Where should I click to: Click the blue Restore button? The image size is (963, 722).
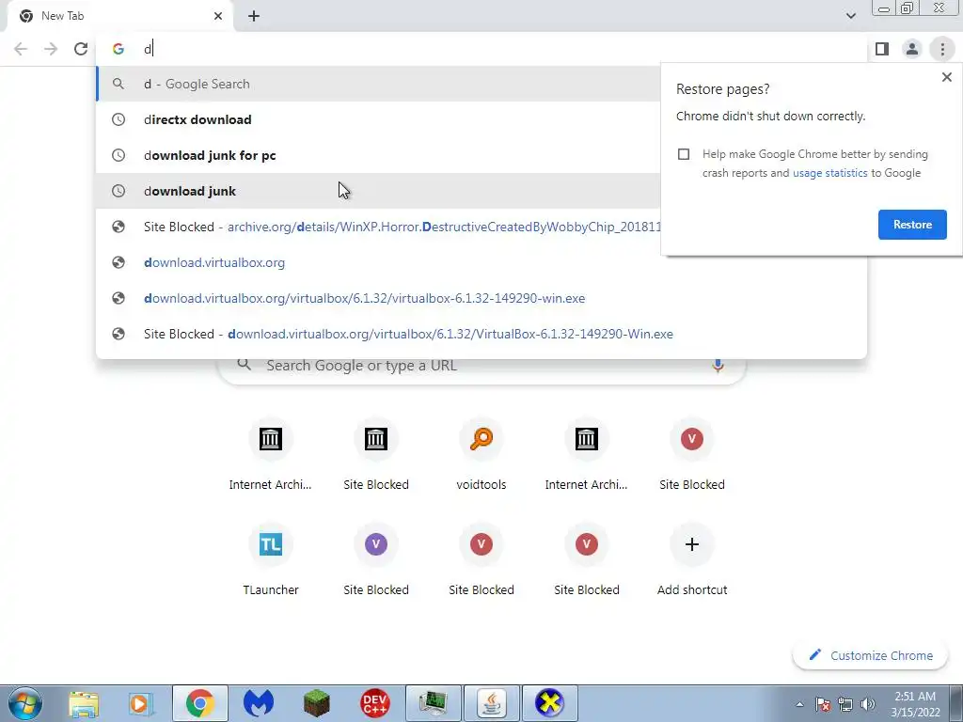click(912, 225)
